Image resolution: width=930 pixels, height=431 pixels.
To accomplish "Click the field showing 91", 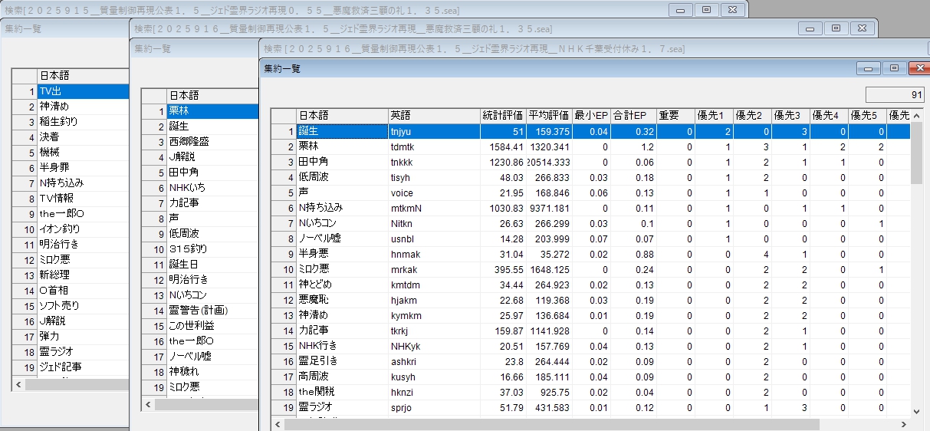I will pos(894,94).
